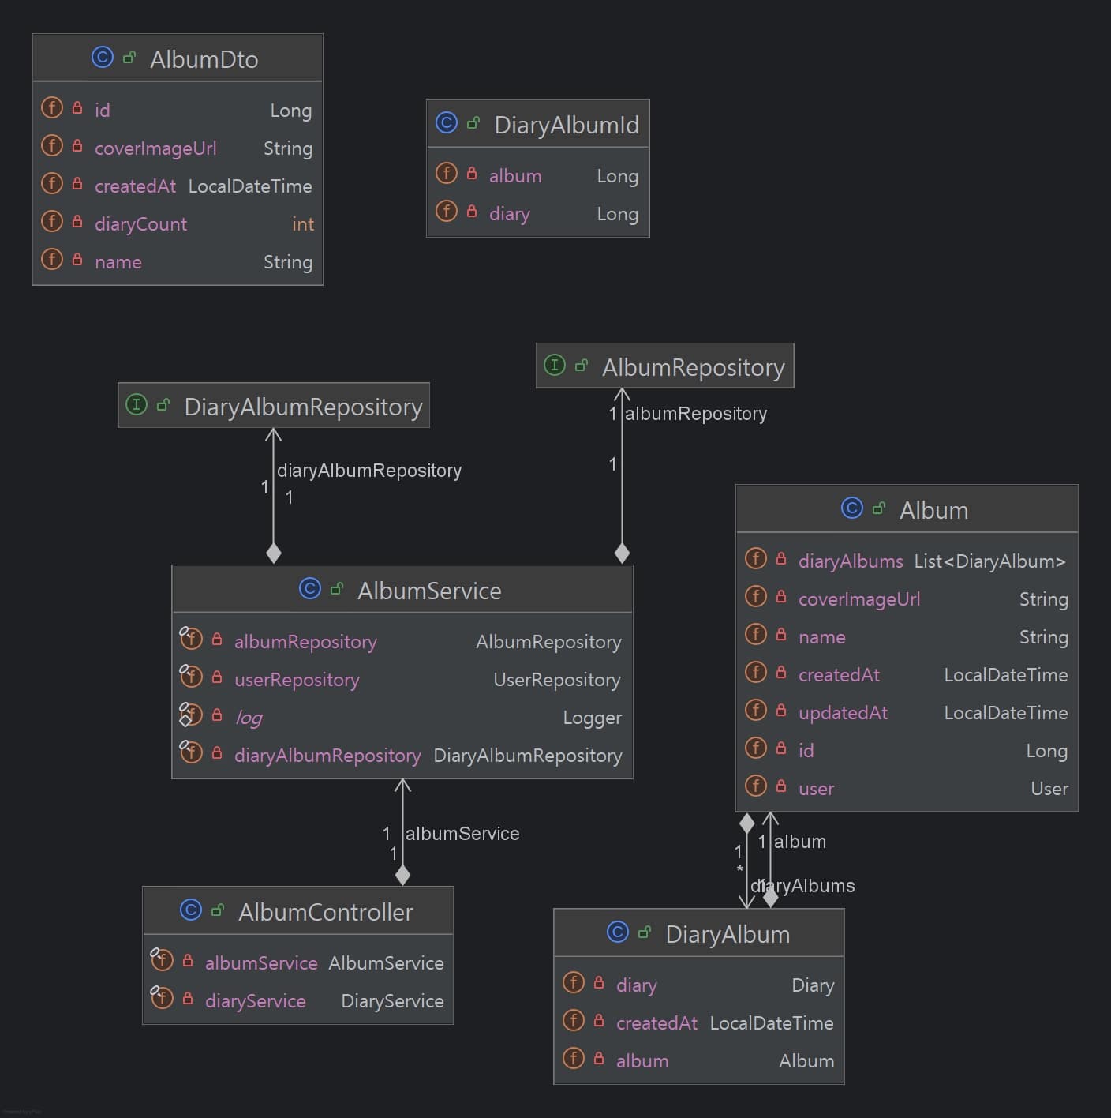The image size is (1111, 1118).
Task: Select the updatedAt field in Album class
Action: point(843,713)
